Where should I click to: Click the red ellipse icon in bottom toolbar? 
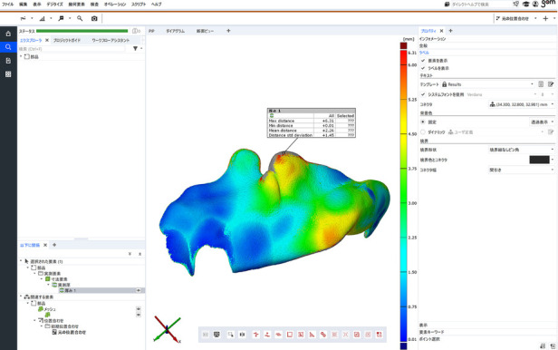click(x=278, y=335)
